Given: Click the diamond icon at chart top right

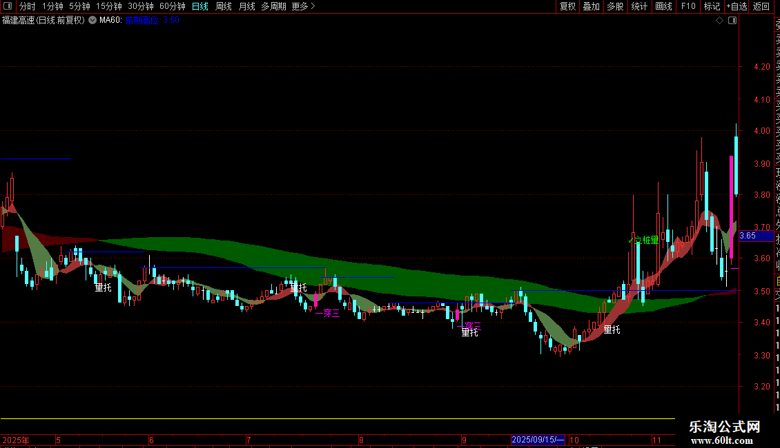Looking at the screenshot, I should [719, 21].
